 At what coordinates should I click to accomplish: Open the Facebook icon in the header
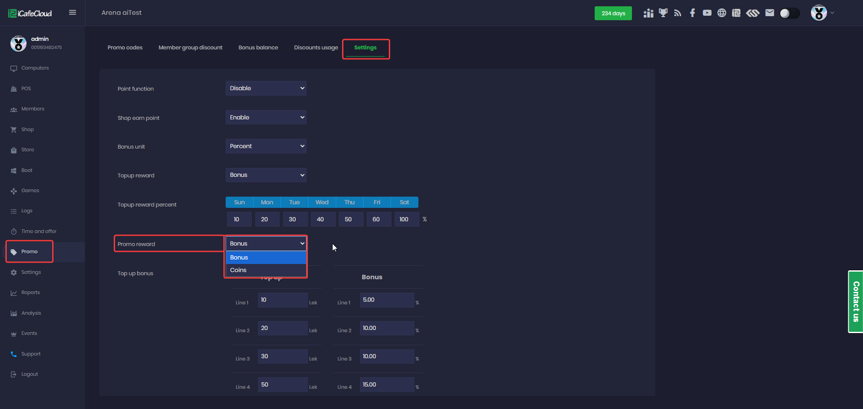[692, 13]
